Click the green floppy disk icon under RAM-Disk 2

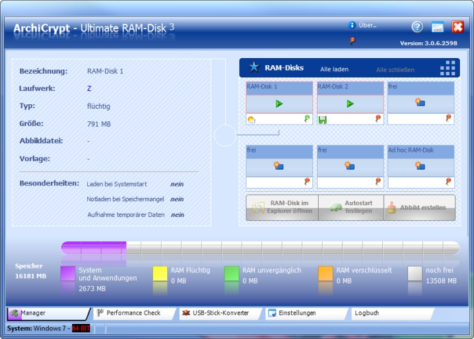(x=323, y=119)
